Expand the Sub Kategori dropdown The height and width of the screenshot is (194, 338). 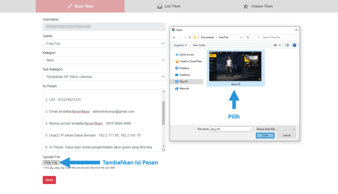[x=104, y=77]
